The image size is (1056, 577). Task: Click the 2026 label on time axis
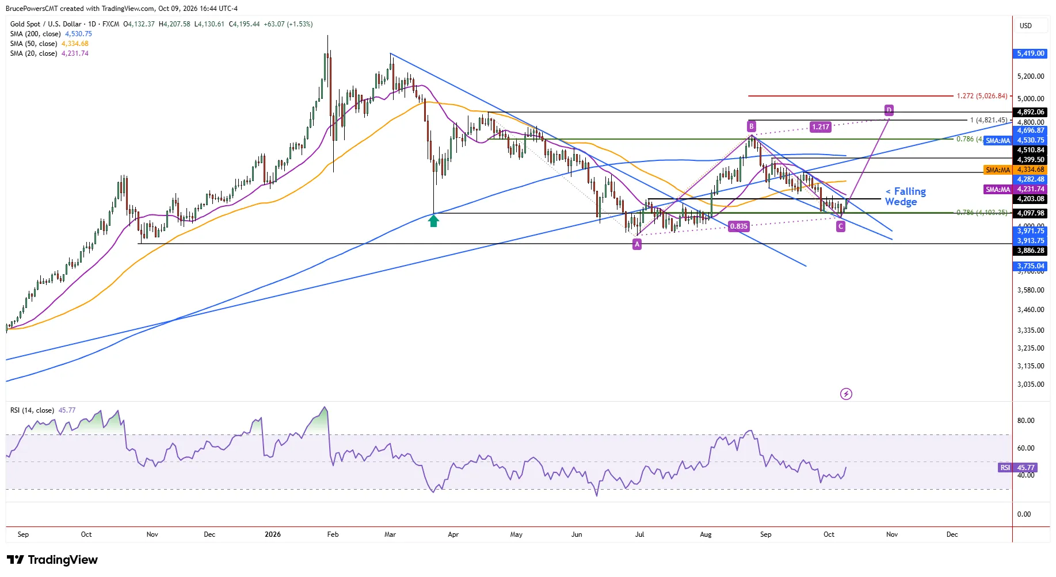coord(273,534)
